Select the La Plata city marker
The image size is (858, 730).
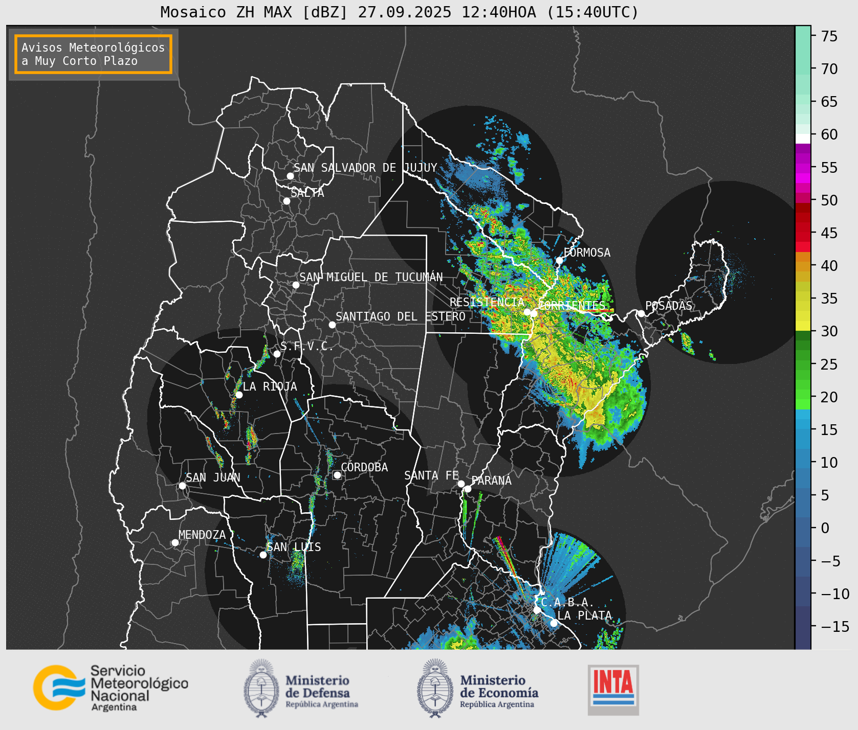554,623
